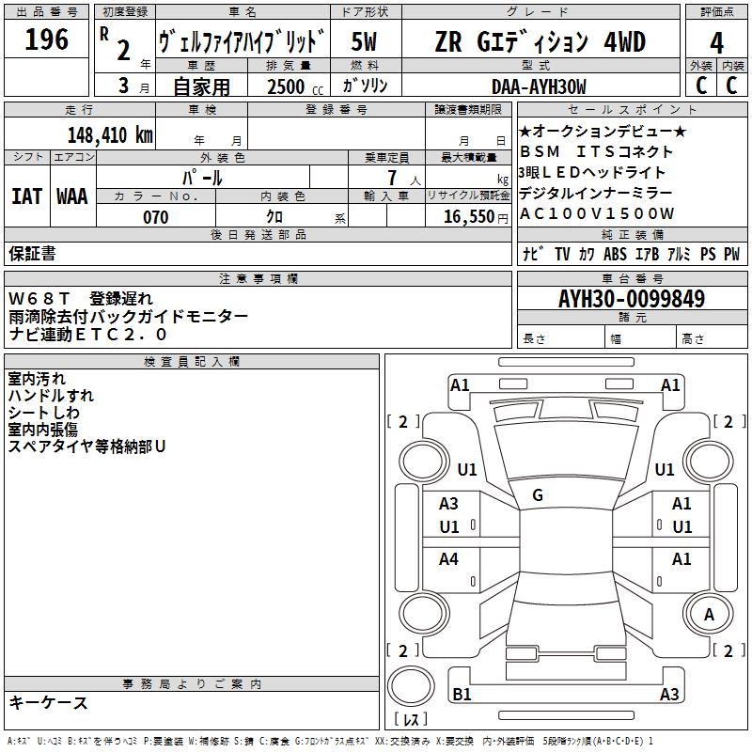Click the recycle deposit 16,550円 value
Viewport: 752px width, 752px height.
tap(469, 217)
